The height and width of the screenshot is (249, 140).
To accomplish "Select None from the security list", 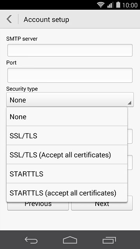I will click(x=67, y=117).
